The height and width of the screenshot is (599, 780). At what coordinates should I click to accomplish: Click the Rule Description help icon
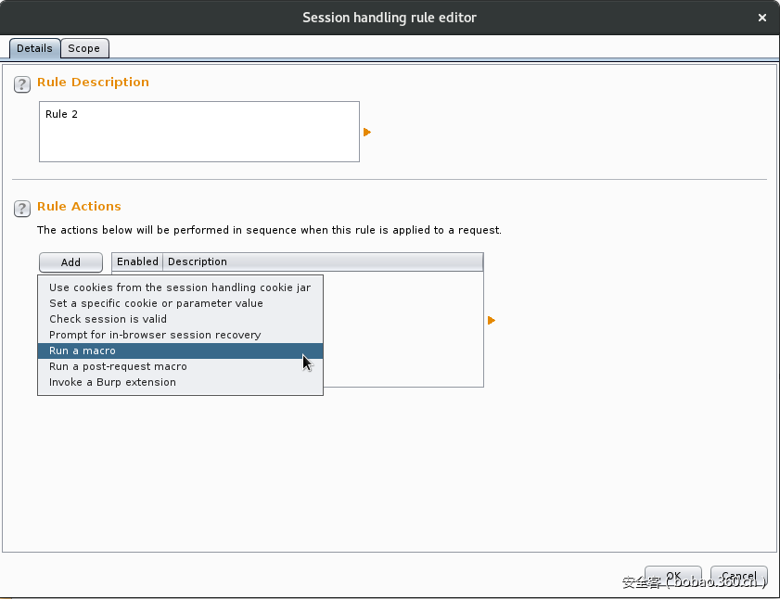[22, 85]
